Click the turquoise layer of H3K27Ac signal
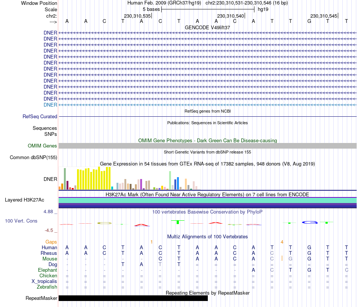Viewport: 357px width, 307px height. (207, 200)
